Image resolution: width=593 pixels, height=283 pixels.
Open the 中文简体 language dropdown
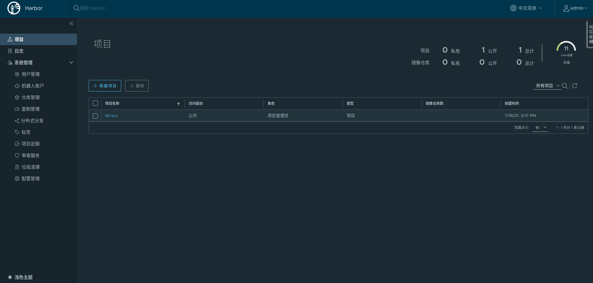(x=526, y=8)
